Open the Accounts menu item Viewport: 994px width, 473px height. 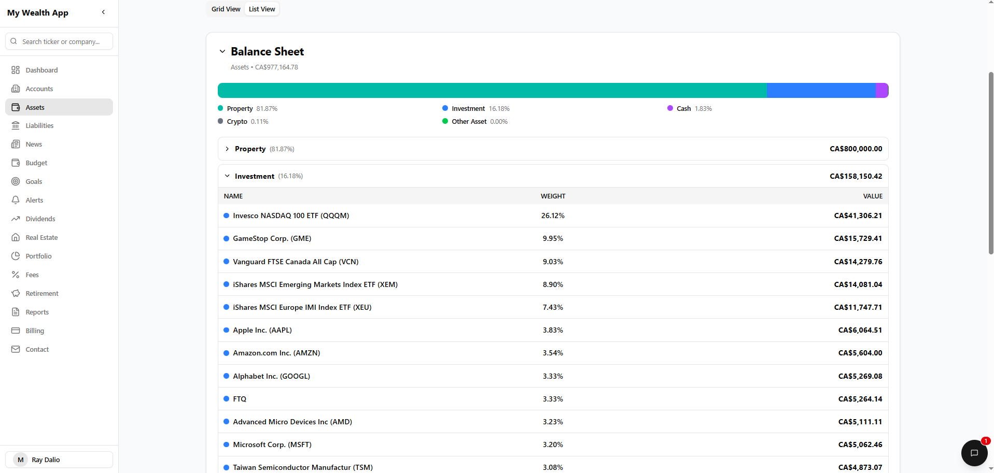tap(59, 89)
